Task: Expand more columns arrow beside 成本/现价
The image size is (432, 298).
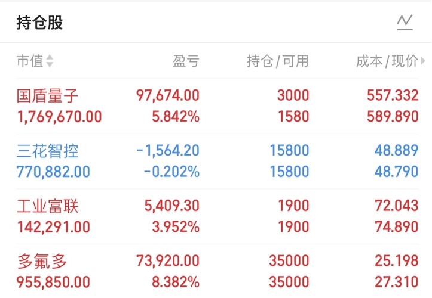Action: (x=423, y=61)
